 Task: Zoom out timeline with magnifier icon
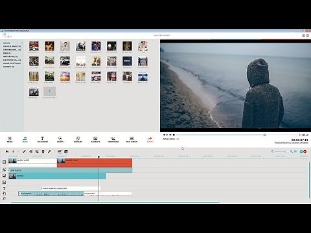pyautogui.click(x=272, y=151)
